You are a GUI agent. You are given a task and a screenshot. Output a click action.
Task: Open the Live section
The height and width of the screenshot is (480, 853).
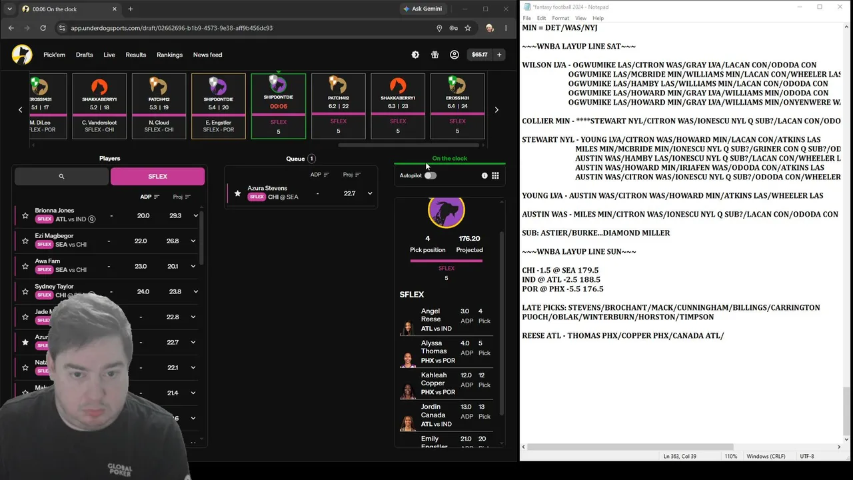(109, 55)
